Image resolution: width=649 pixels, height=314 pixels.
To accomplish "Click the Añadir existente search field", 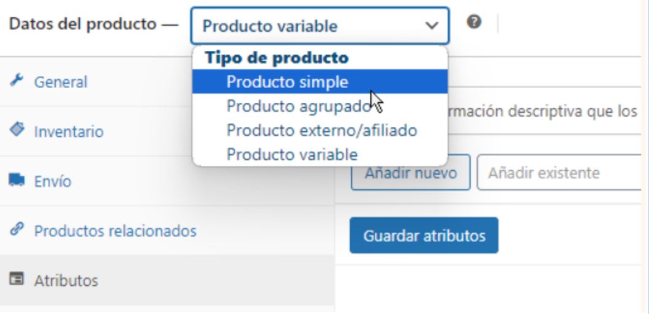I will click(560, 173).
